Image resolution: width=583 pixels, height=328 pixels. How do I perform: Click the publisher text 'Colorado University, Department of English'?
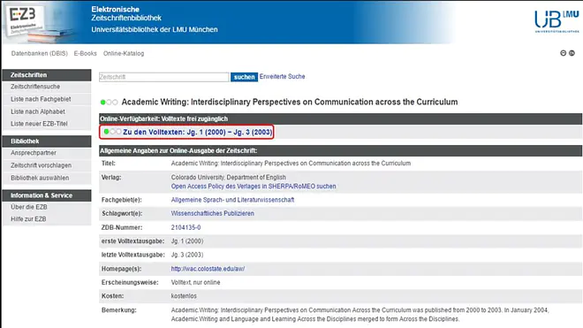point(229,177)
